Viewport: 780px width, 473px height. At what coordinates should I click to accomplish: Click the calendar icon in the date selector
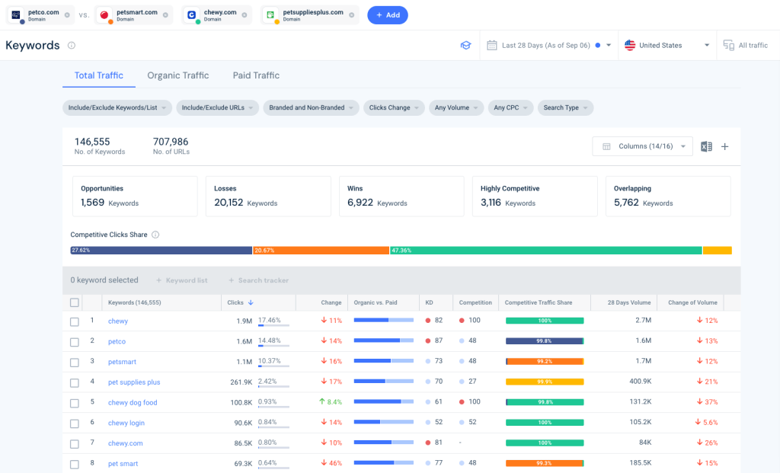[491, 45]
